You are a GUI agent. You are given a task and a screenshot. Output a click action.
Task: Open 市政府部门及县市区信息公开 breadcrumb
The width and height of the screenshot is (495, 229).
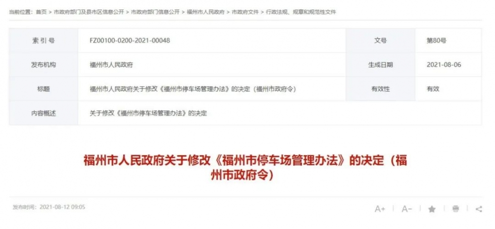[89, 12]
